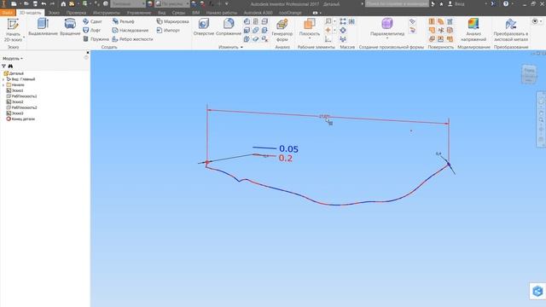This screenshot has width=546, height=307.
Task: Switch to the Эскиз ribbon tab
Action: coord(54,13)
